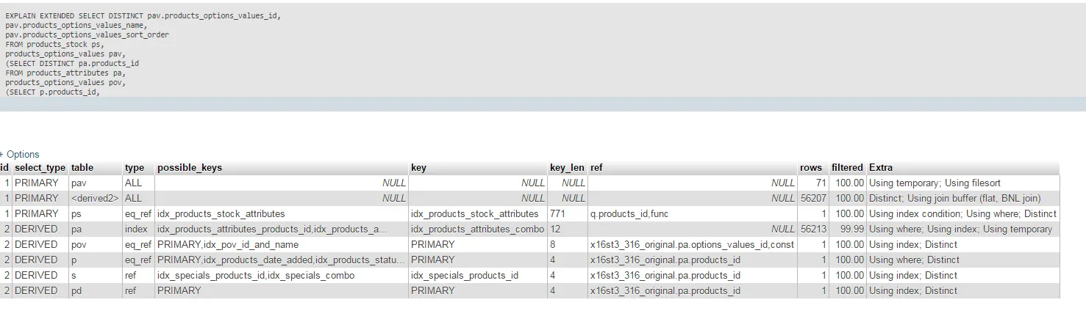Click rows value 56213
The height and width of the screenshot is (319, 1086).
tap(813, 229)
